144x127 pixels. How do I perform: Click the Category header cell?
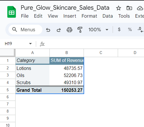[x=32, y=61]
